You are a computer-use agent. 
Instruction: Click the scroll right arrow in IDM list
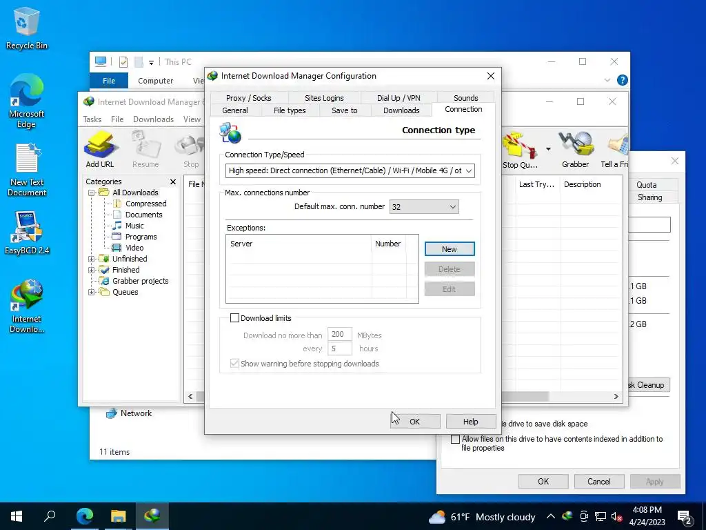pos(616,397)
